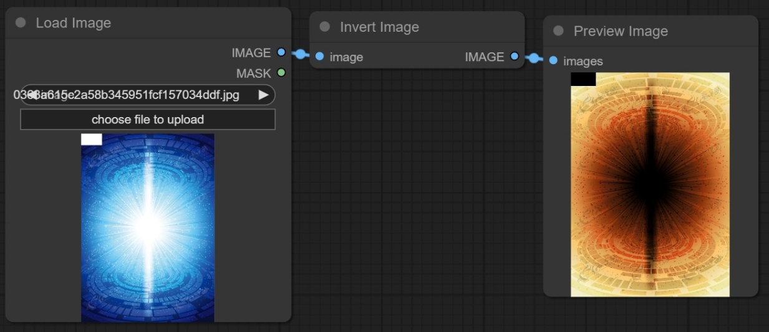Select the Load Image node title
The height and width of the screenshot is (332, 769).
(73, 23)
